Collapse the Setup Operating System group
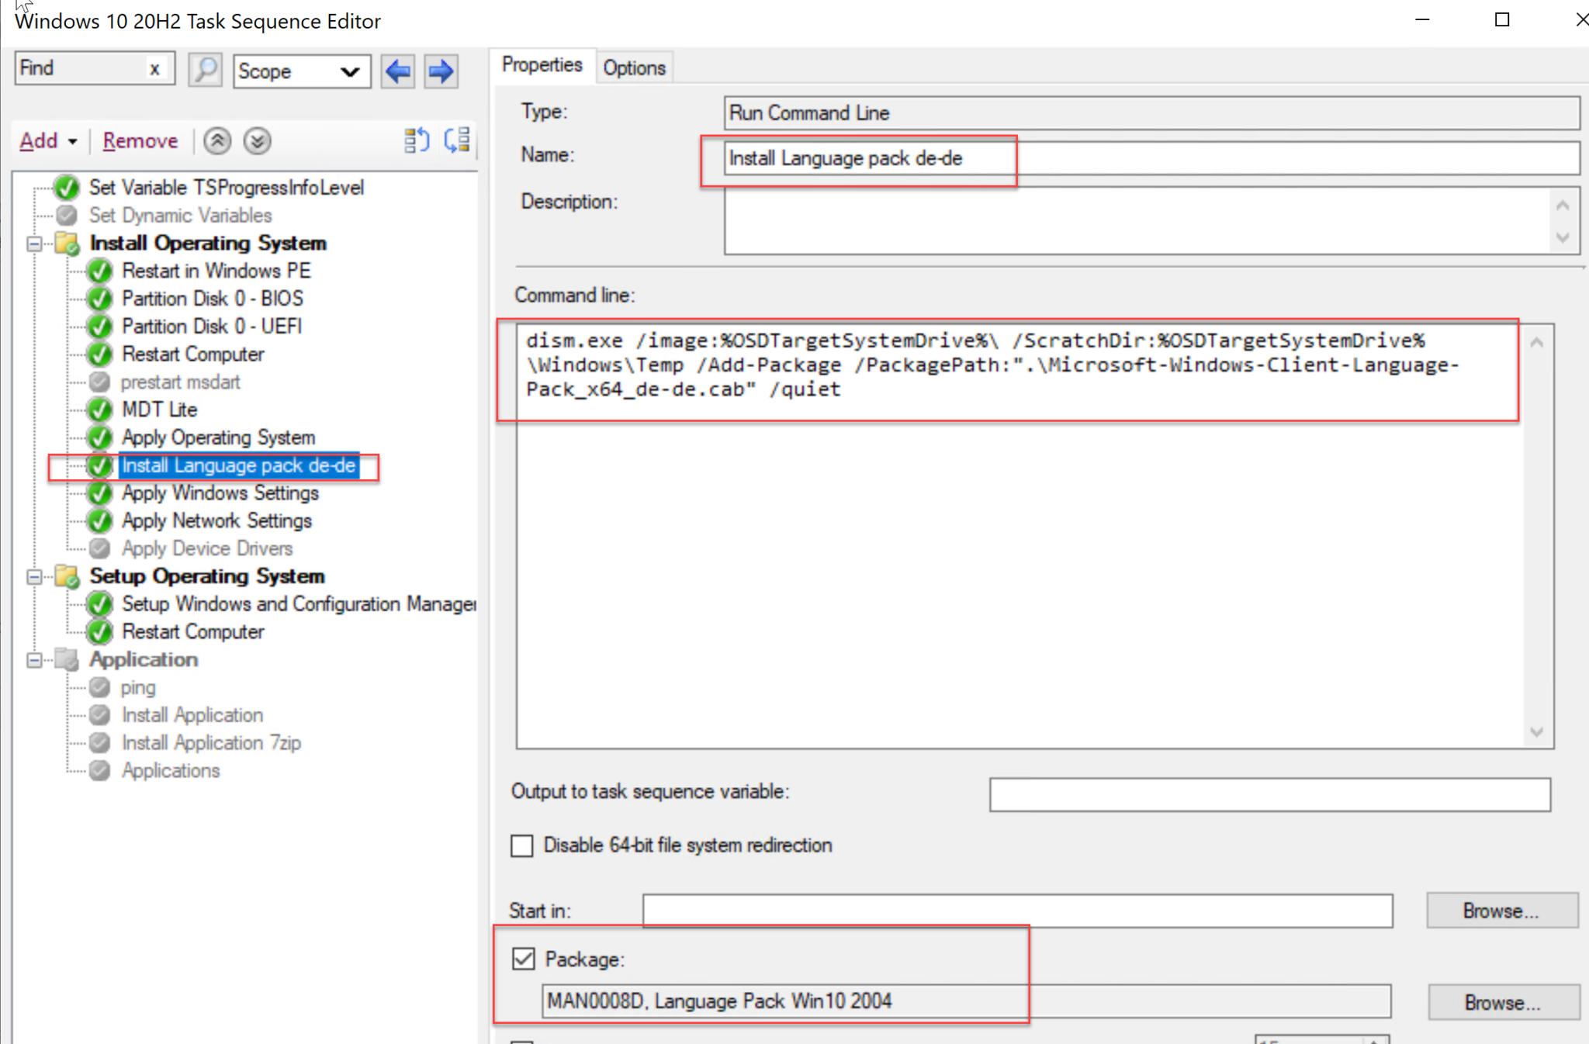 click(x=35, y=576)
